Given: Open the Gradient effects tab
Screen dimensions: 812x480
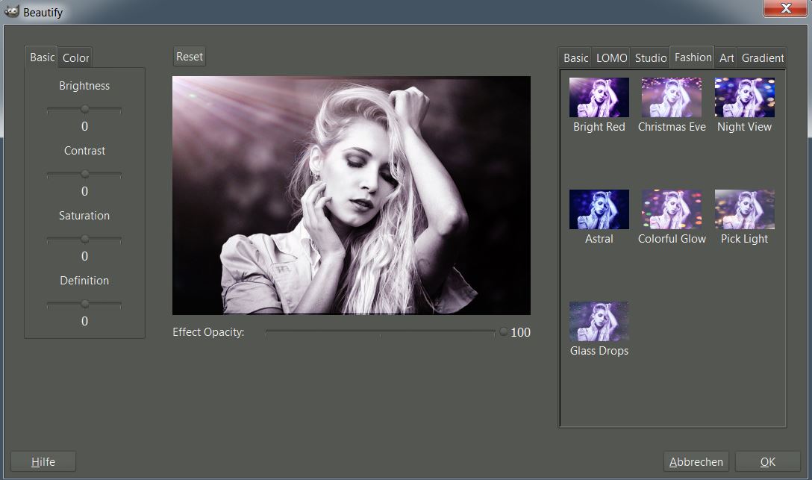Looking at the screenshot, I should (762, 58).
